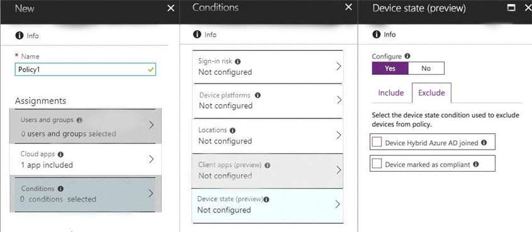Click the info icon beside Sign-in risk

point(237,62)
